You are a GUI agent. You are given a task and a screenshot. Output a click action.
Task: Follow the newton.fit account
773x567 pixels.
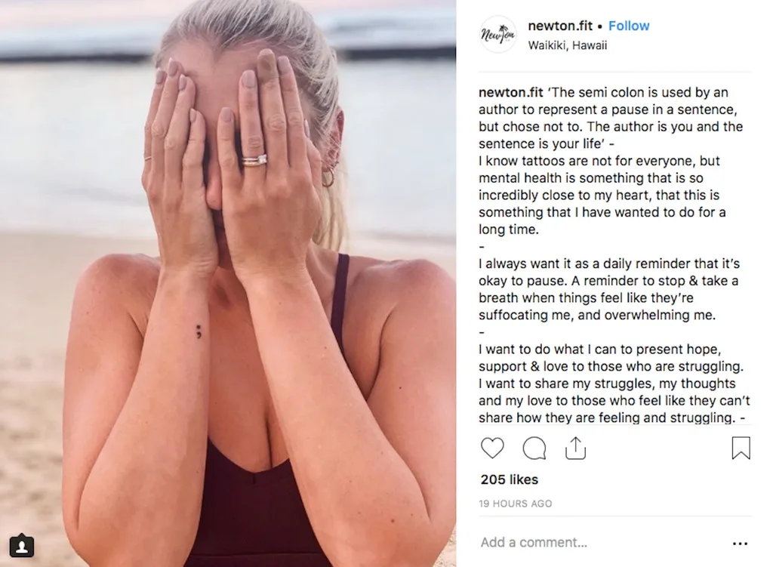(x=629, y=26)
